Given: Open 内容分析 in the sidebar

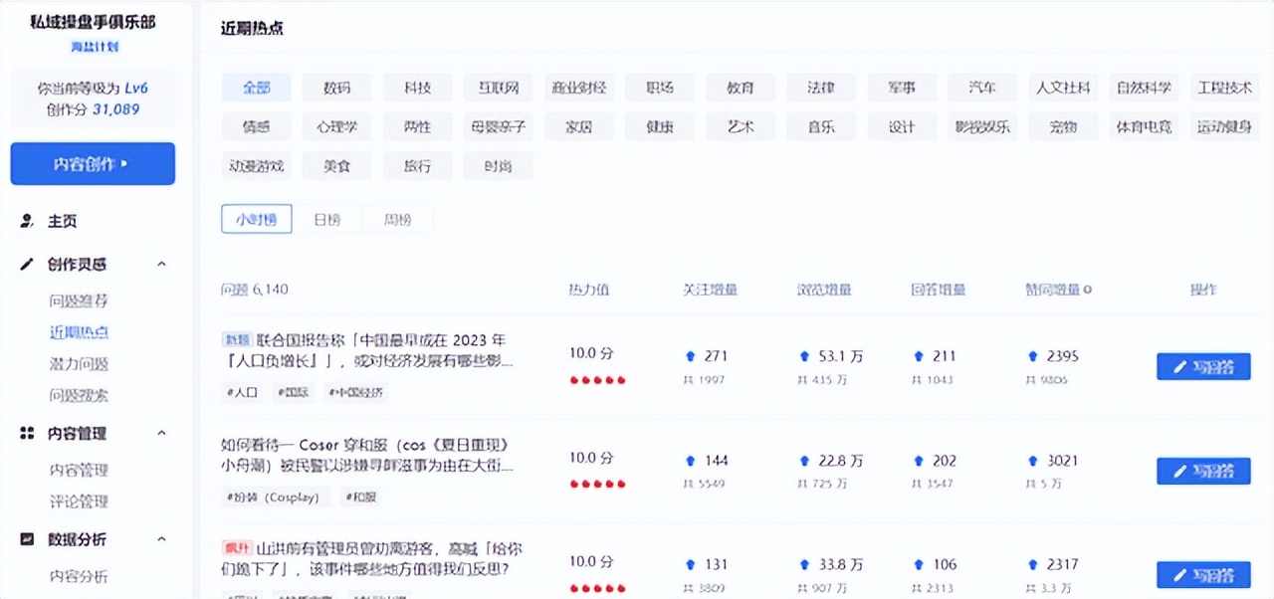Looking at the screenshot, I should click(x=79, y=576).
